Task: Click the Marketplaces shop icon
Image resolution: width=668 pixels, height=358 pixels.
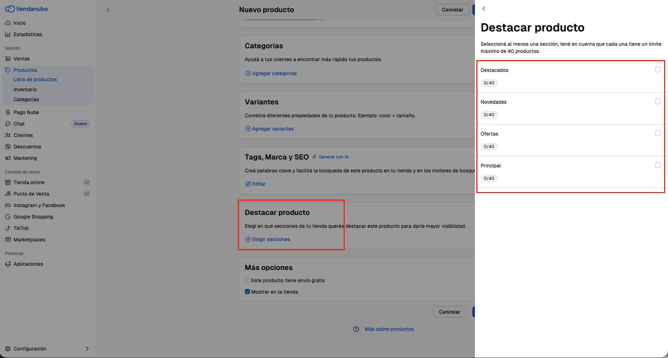Action: [x=8, y=240]
